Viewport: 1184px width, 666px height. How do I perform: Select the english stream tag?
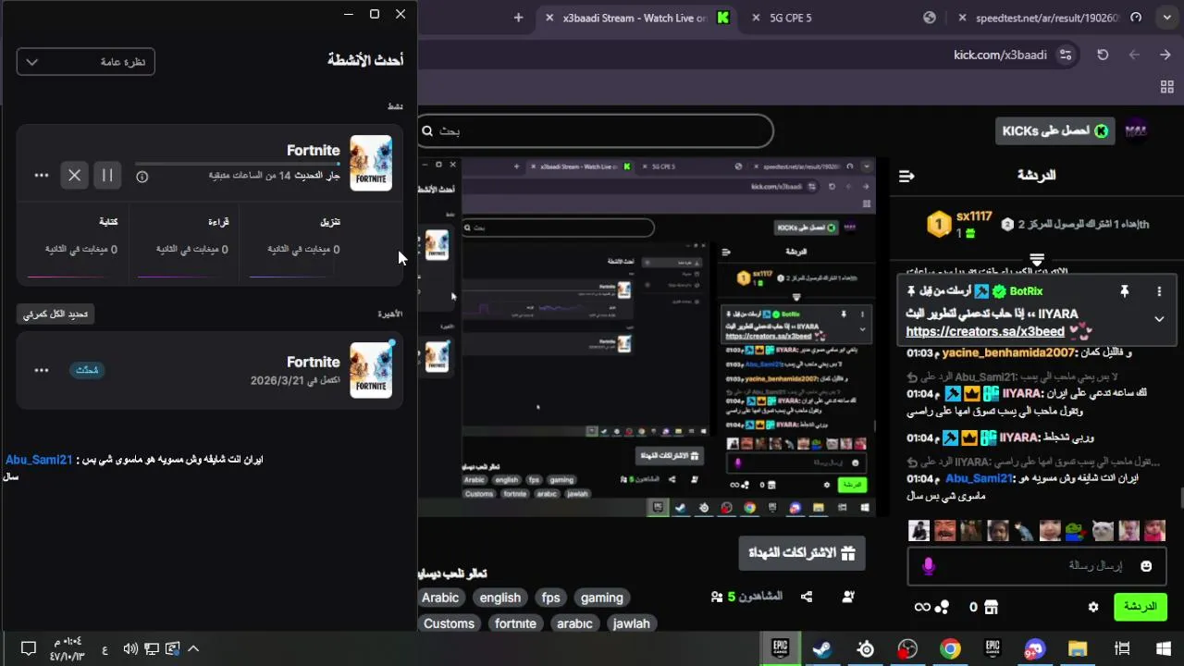tap(500, 598)
